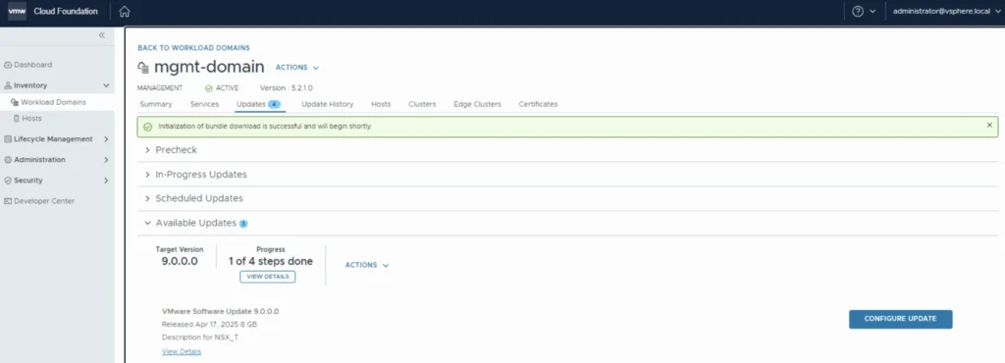Switch to the Hosts tab

(x=381, y=104)
